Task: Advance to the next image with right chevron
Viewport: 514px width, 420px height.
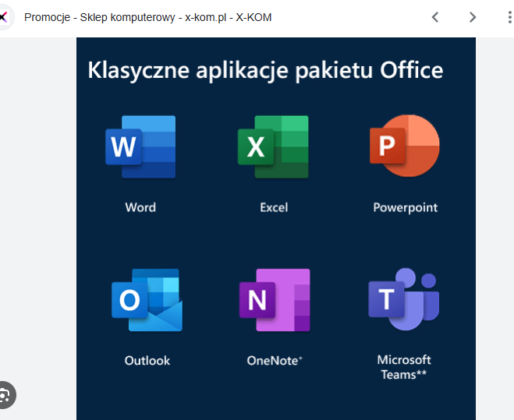Action: (473, 17)
